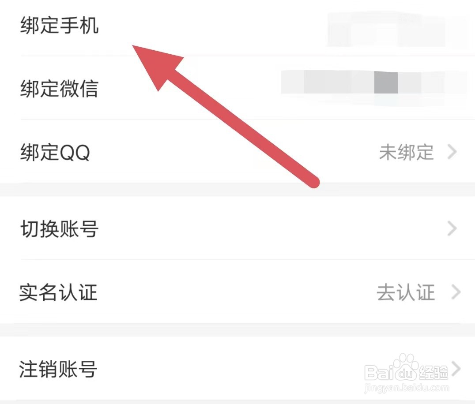Click the chevron beside 去认证
Image resolution: width=475 pixels, height=404 pixels.
click(456, 292)
